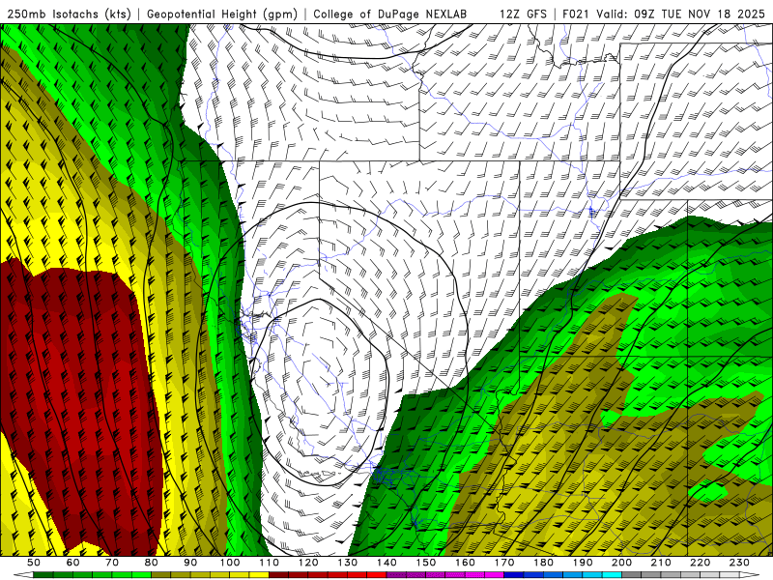The width and height of the screenshot is (773, 580).
Task: Click the 230 label on the color scale
Action: click(x=740, y=563)
